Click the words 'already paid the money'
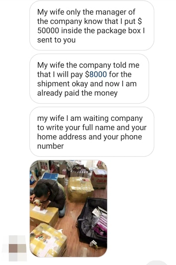Image resolution: width=176 pixels, height=265 pixels. coord(77,93)
